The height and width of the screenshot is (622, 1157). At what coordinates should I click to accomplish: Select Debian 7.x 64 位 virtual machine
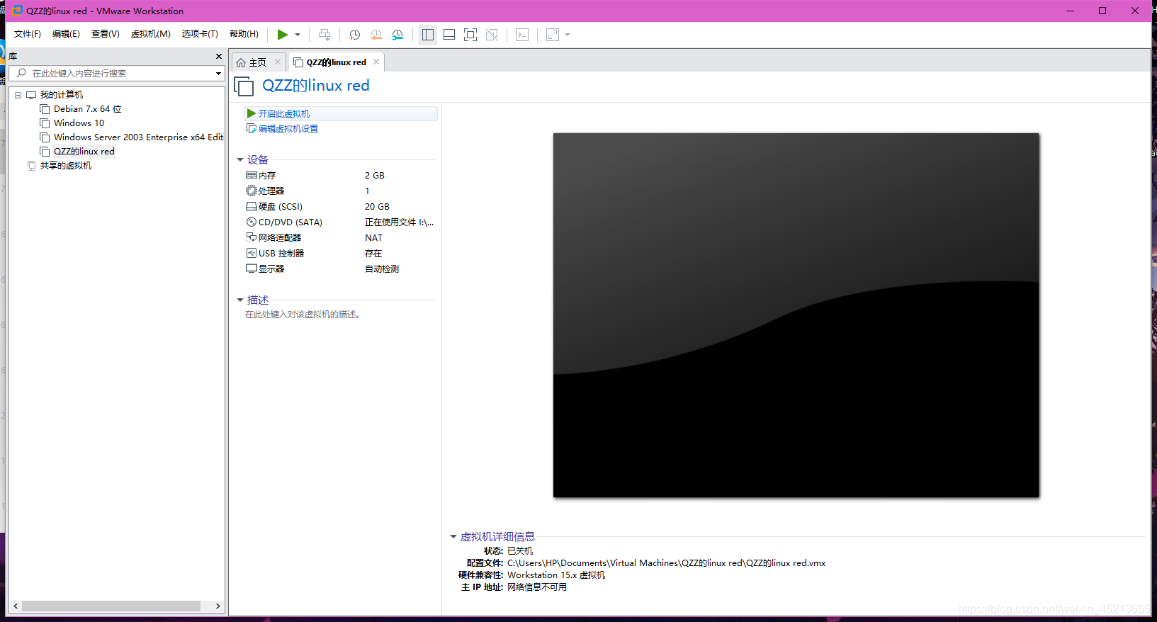click(x=87, y=109)
